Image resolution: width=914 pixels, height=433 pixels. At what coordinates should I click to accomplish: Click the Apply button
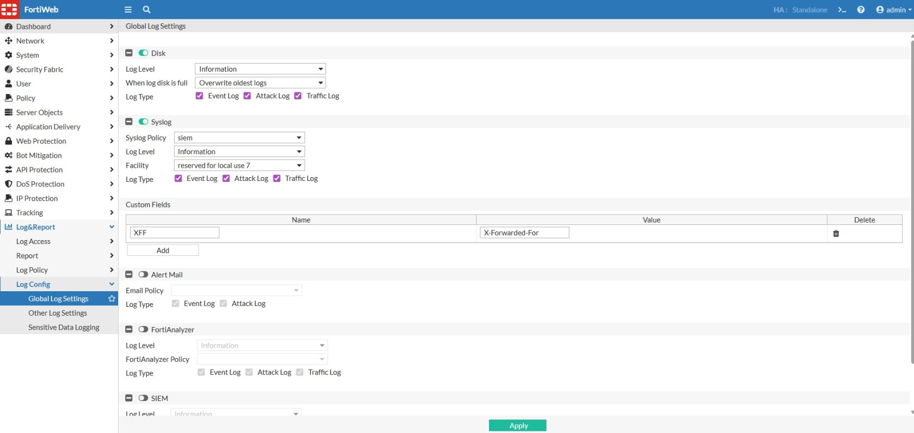click(x=517, y=425)
